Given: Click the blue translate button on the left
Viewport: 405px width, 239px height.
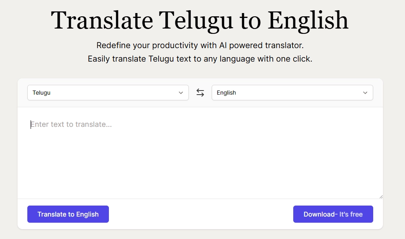Looking at the screenshot, I should 68,214.
